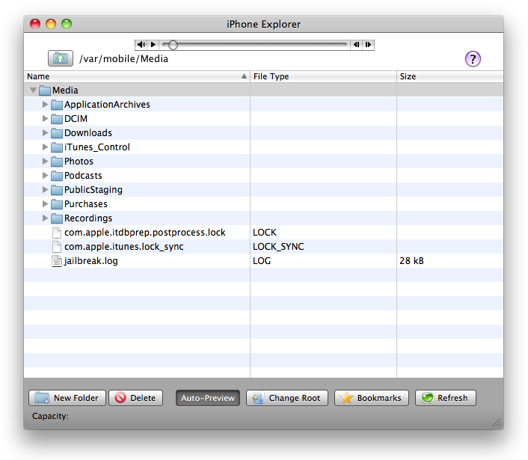
Task: Toggle the Auto-Preview button
Action: (208, 398)
